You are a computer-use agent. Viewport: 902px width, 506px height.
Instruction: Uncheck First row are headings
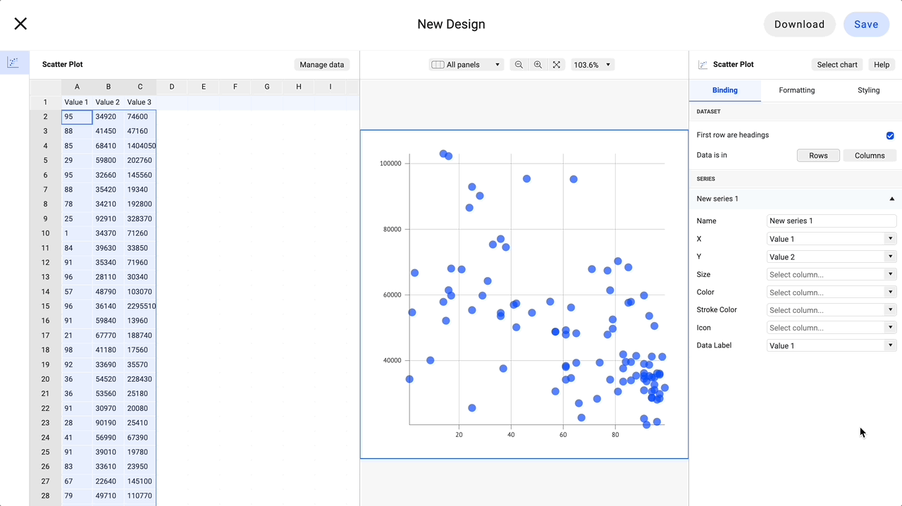click(889, 135)
